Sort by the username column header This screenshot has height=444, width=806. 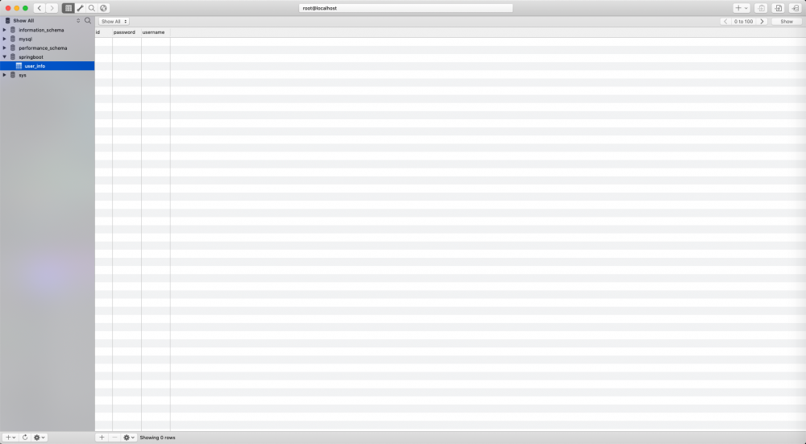[156, 32]
